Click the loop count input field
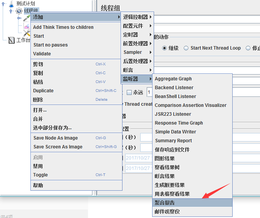 (149, 92)
